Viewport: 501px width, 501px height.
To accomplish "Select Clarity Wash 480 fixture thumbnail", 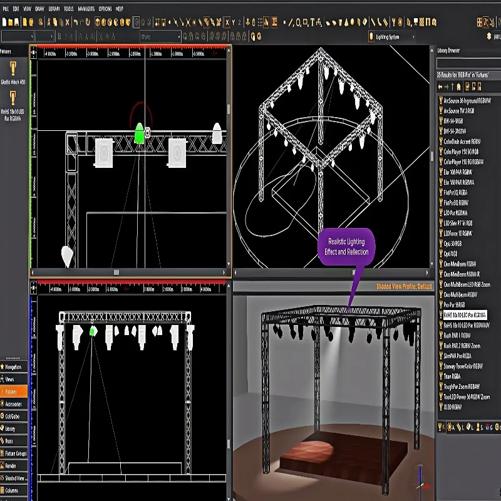I will (x=13, y=73).
